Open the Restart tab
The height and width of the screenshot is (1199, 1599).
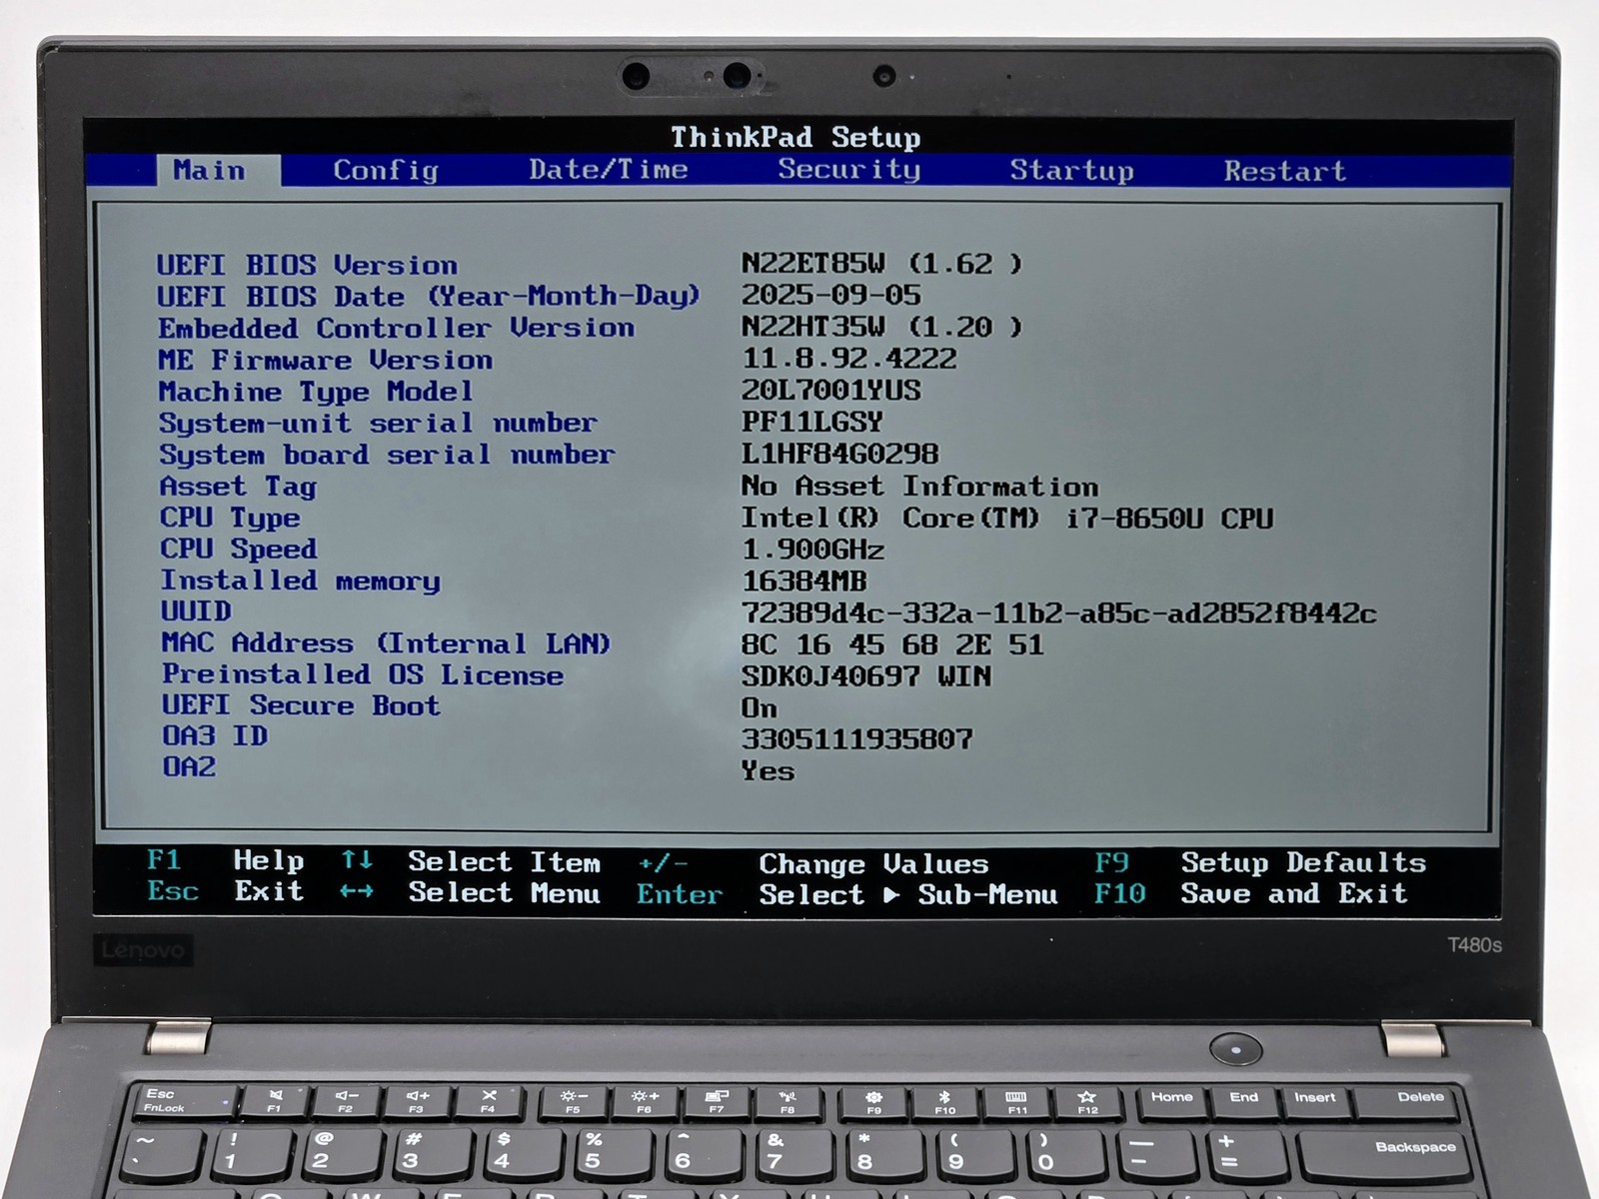1285,171
